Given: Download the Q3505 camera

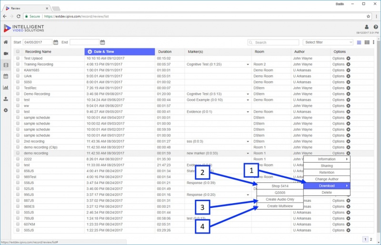Looking at the screenshot, I should (x=280, y=193).
